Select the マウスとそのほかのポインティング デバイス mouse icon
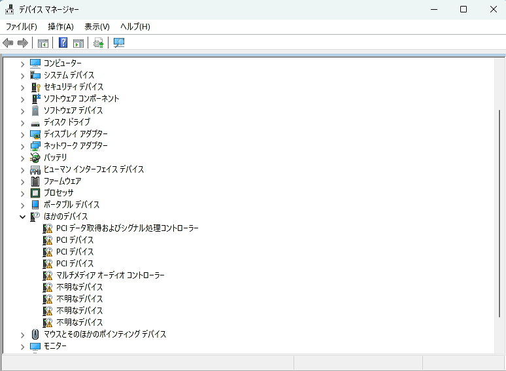 click(x=35, y=334)
